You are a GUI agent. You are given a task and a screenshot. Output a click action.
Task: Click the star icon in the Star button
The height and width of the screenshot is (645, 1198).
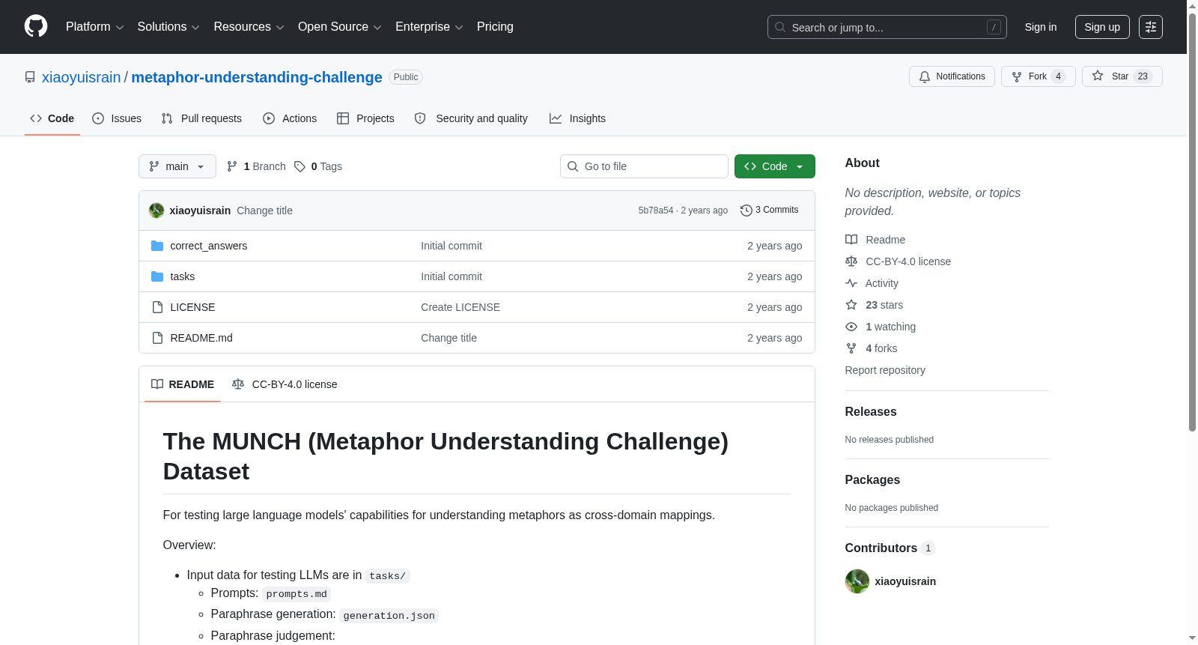pos(1098,76)
